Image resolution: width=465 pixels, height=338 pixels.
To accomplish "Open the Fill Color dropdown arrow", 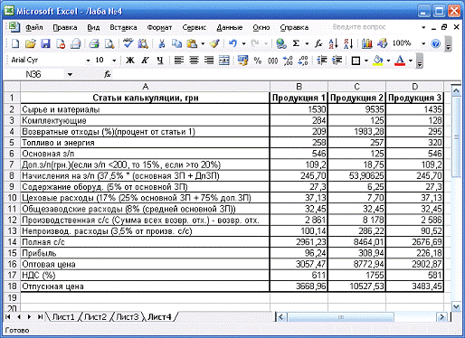I will point(388,61).
